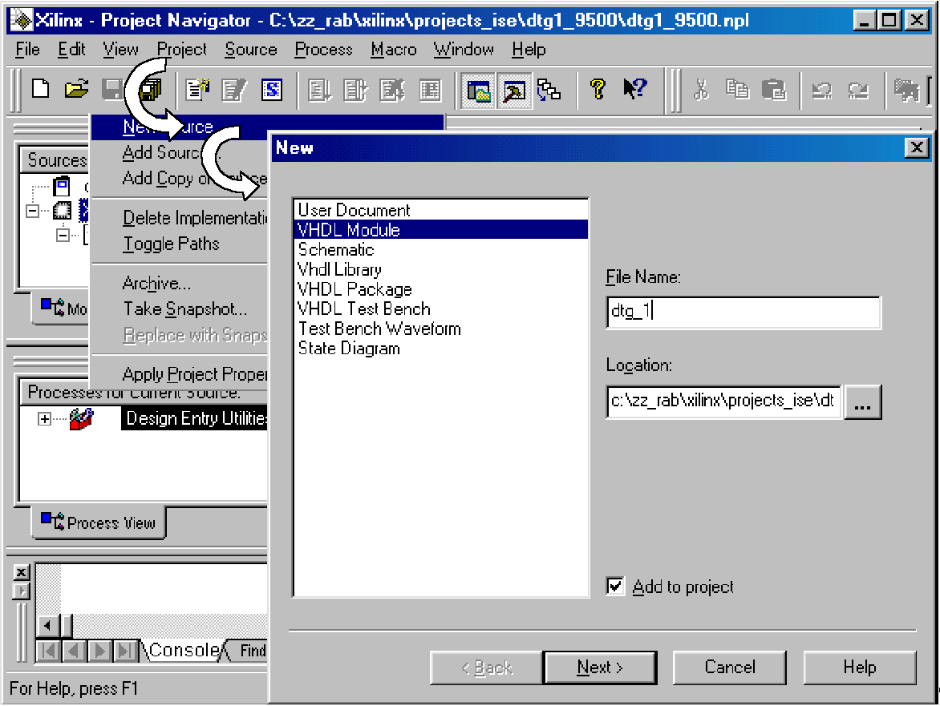940x706 pixels.
Task: Select Schematic in source type list
Action: 440,249
